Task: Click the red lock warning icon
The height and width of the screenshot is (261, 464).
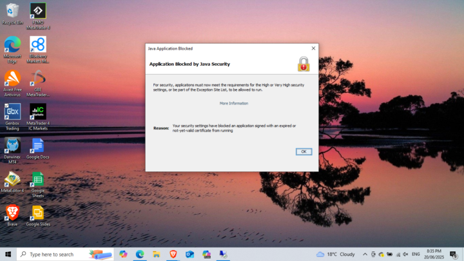Action: coord(304,64)
